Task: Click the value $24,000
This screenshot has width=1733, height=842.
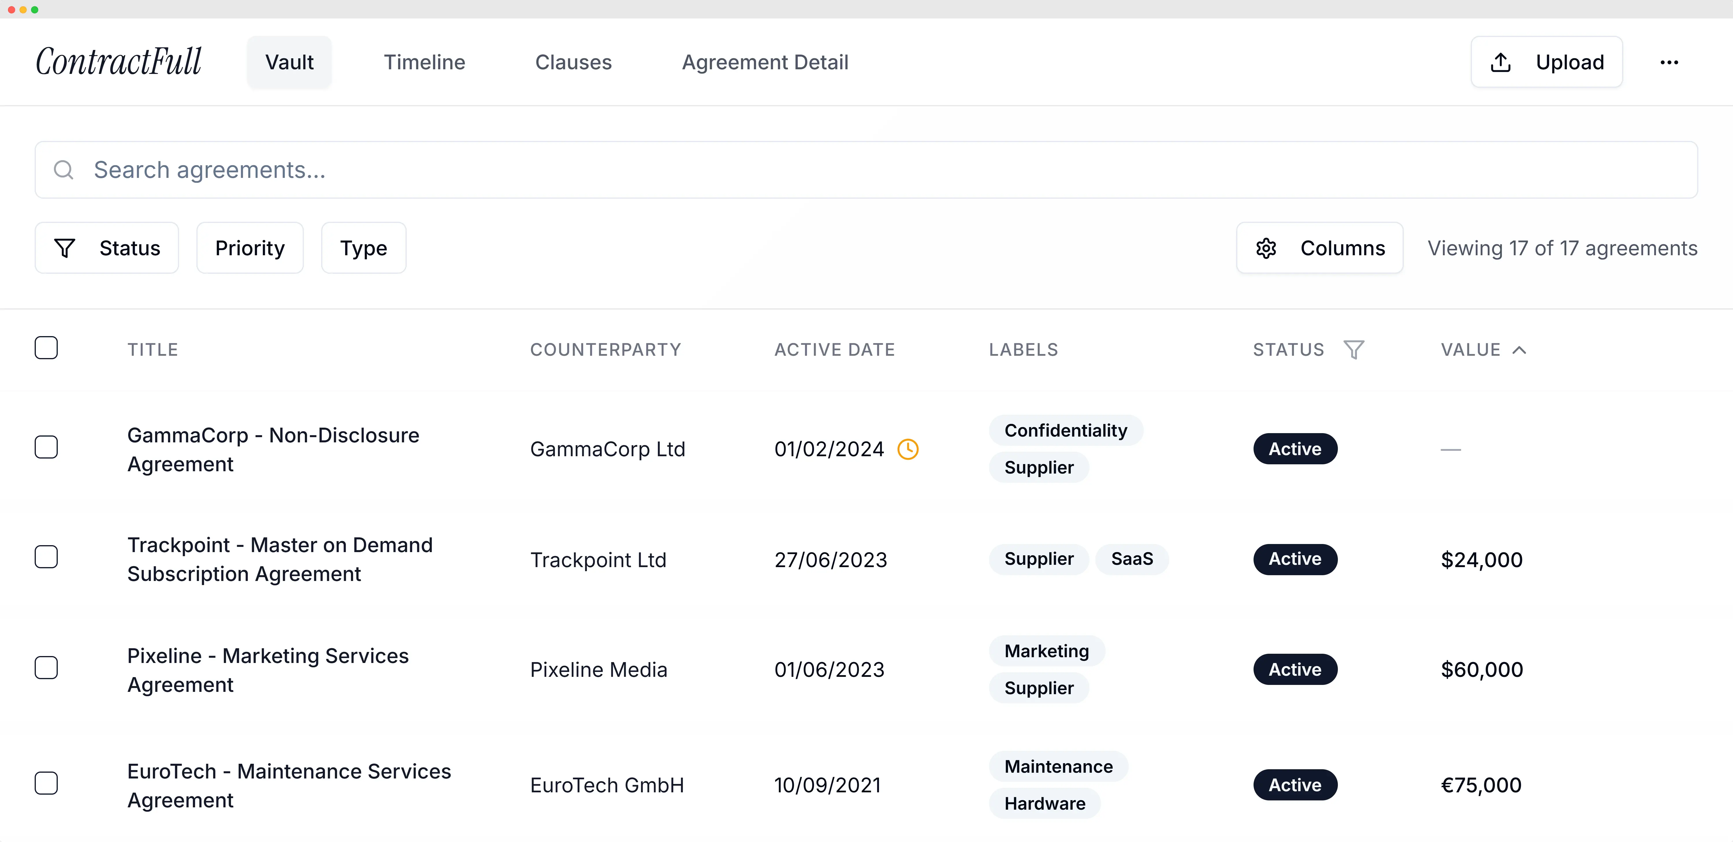Action: coord(1481,560)
